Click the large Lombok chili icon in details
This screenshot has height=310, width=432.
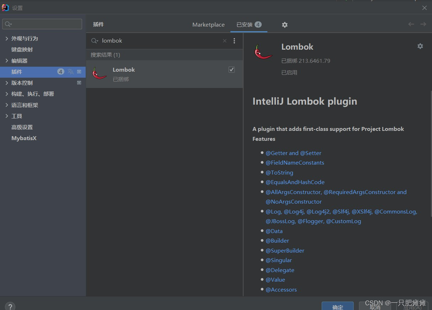(x=263, y=52)
